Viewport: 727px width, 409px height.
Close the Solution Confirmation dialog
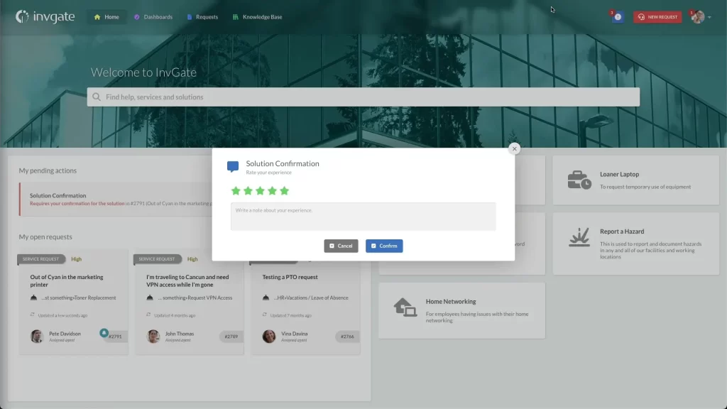point(514,149)
